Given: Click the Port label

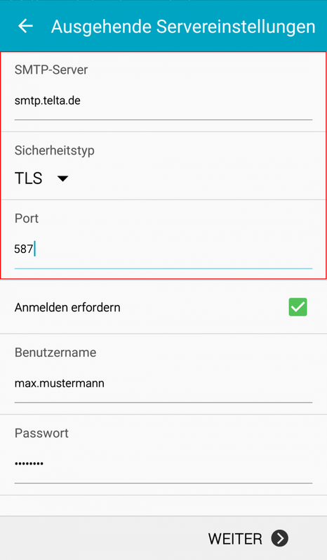Looking at the screenshot, I should [27, 219].
